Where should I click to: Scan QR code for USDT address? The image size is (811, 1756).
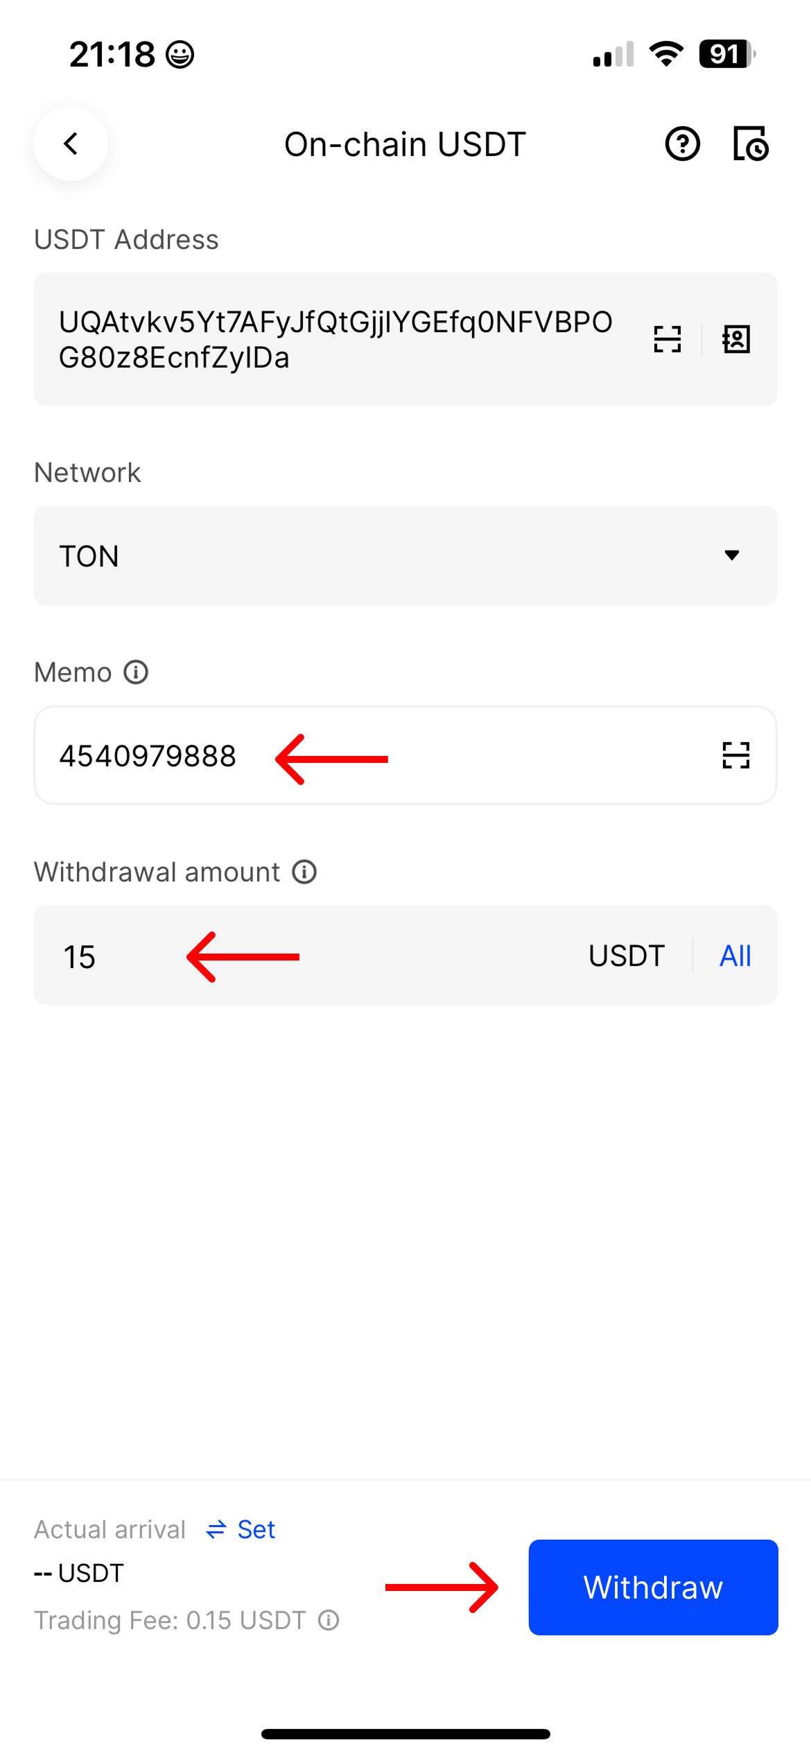668,339
